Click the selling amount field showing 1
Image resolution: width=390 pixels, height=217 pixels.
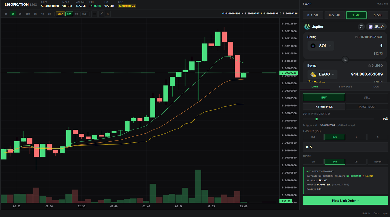pos(381,46)
